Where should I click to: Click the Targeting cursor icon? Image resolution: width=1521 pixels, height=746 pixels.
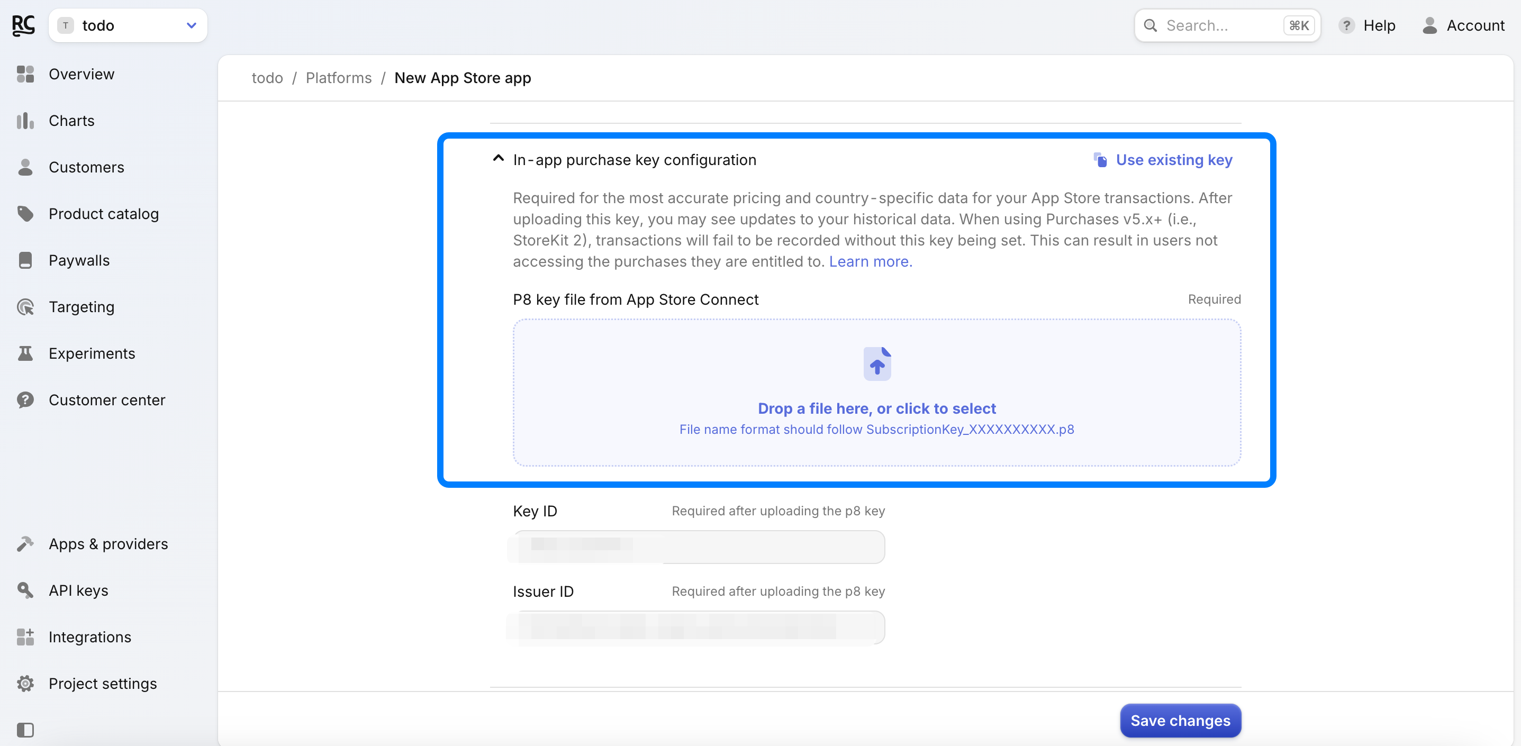click(x=25, y=307)
